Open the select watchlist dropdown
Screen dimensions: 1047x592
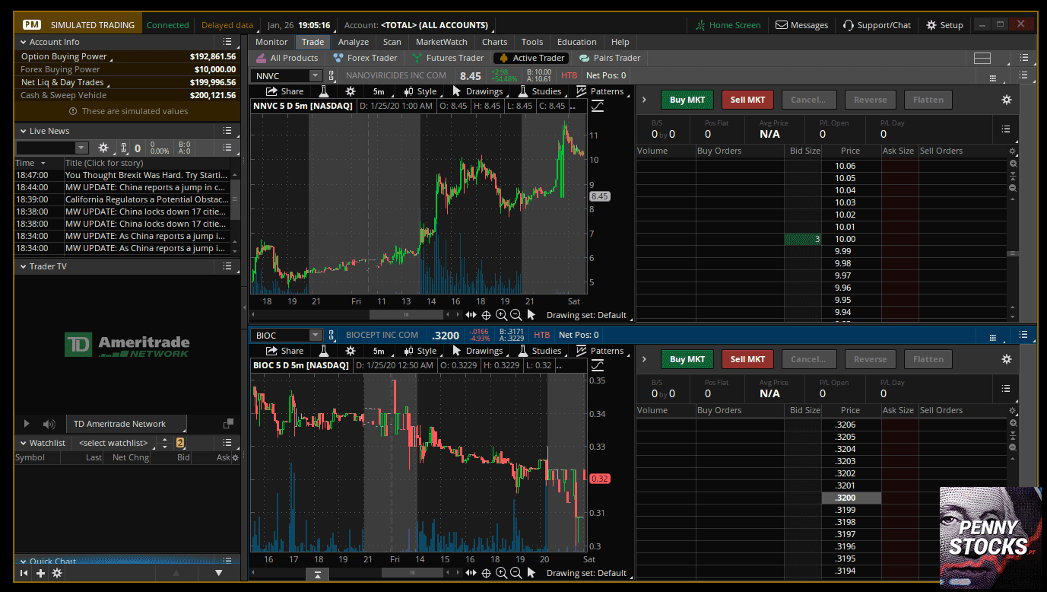(x=113, y=443)
